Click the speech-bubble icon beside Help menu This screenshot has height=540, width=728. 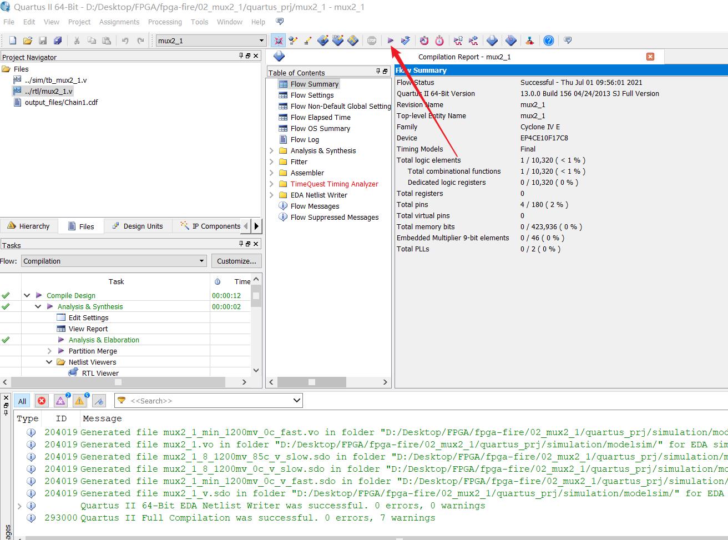click(x=280, y=22)
